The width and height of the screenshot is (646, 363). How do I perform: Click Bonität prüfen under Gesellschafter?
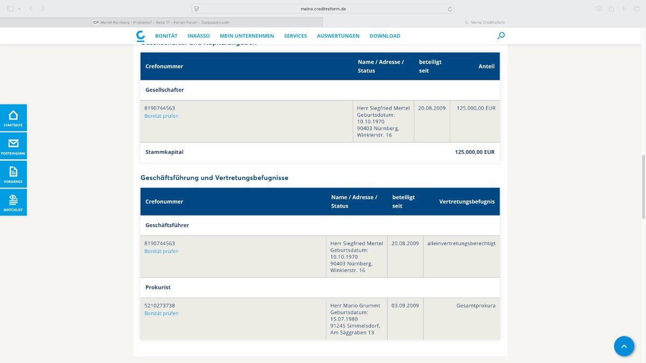(x=161, y=116)
